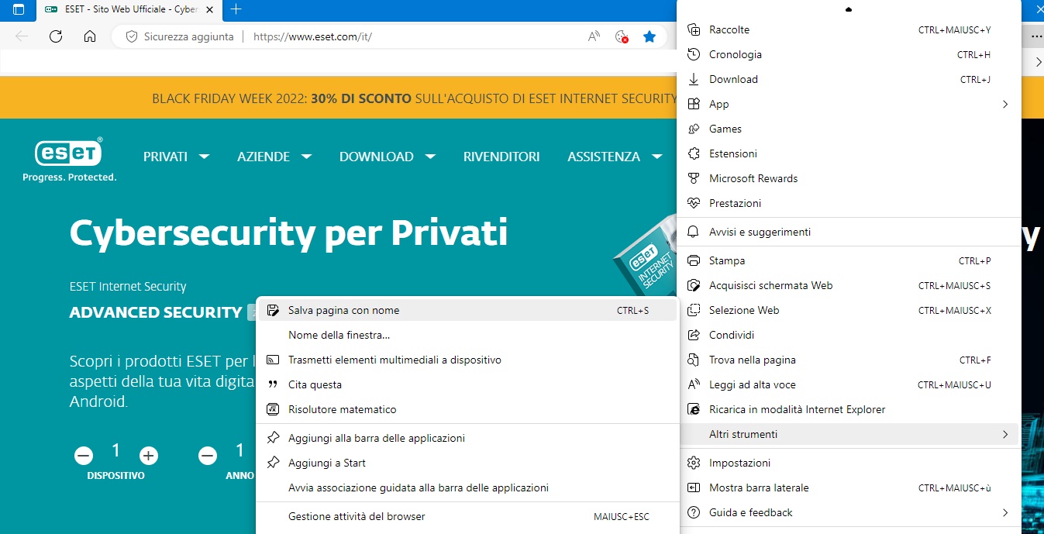Expand the Guida e feedback submenu arrow
Image resolution: width=1044 pixels, height=534 pixels.
click(1005, 512)
